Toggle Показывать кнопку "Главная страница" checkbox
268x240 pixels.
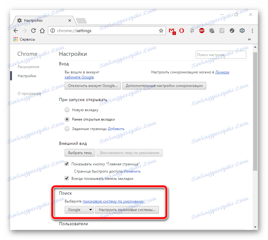coord(67,164)
